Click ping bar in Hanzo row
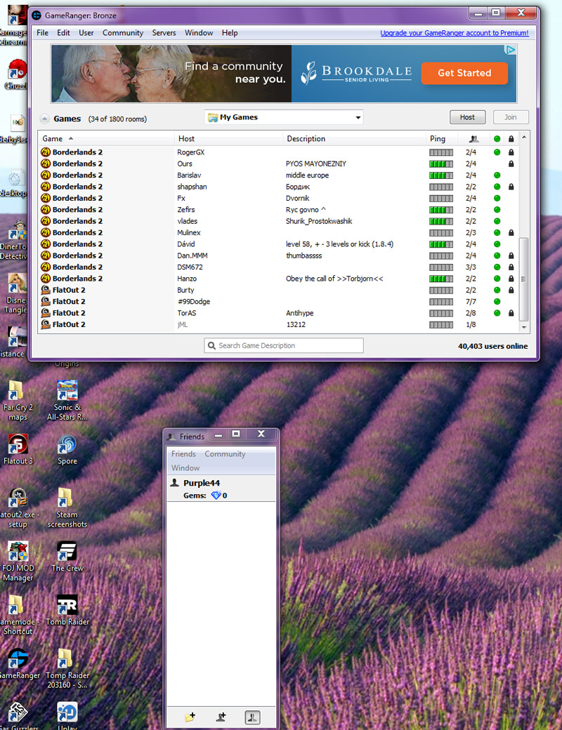The image size is (562, 730). click(441, 279)
